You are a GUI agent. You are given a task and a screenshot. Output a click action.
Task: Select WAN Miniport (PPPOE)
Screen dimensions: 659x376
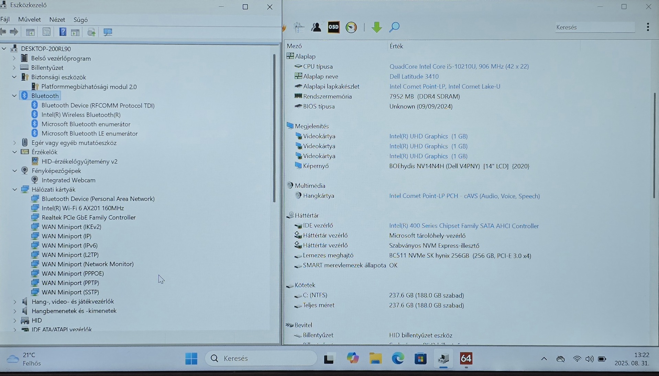tap(73, 273)
